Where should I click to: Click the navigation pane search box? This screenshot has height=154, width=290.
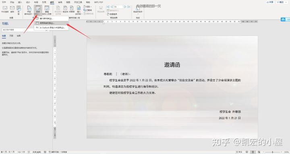pos(26,30)
